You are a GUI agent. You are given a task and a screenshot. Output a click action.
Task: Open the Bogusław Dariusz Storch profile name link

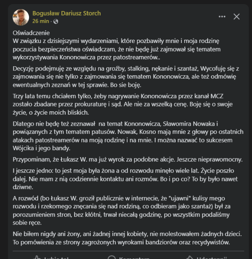66,14
